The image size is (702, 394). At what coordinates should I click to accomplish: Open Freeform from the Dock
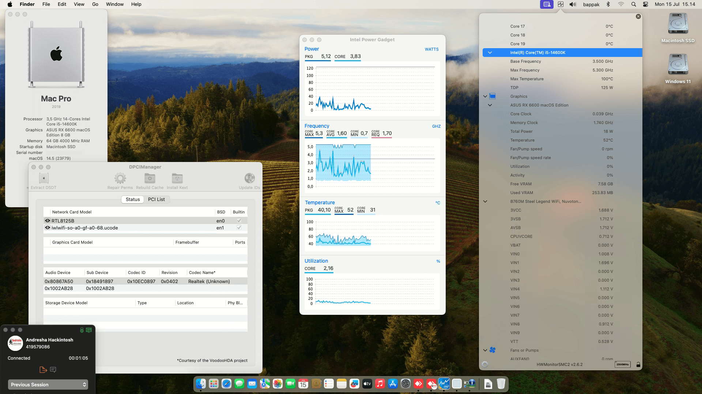point(354,384)
